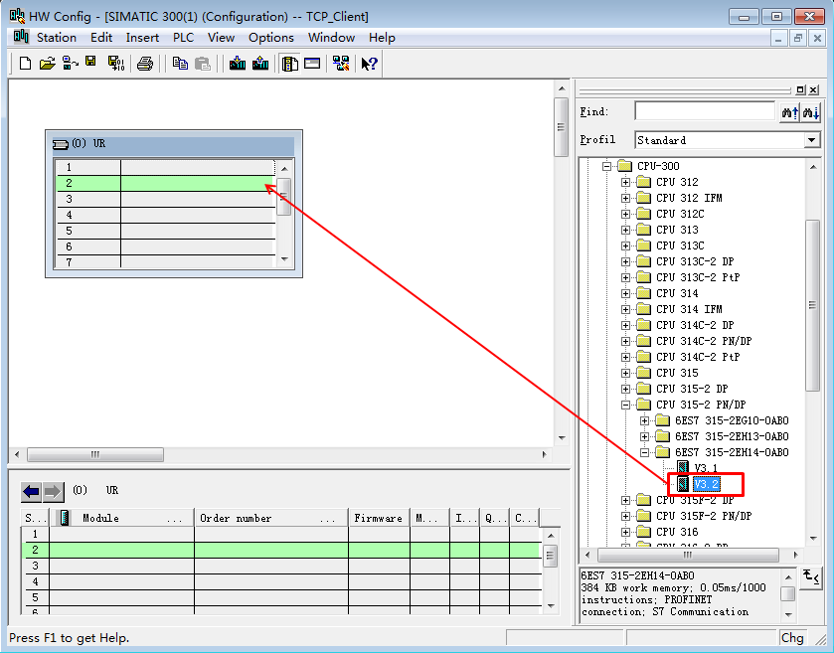
Task: Activate the context Help arrow icon
Action: [x=369, y=64]
